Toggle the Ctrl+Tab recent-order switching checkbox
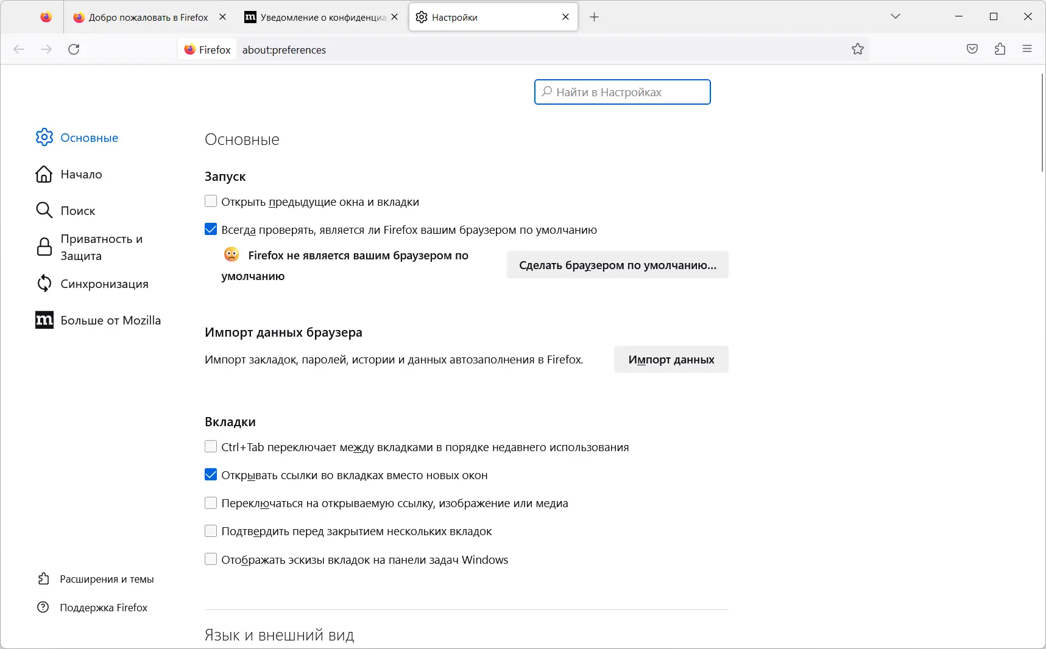The width and height of the screenshot is (1046, 649). [211, 447]
